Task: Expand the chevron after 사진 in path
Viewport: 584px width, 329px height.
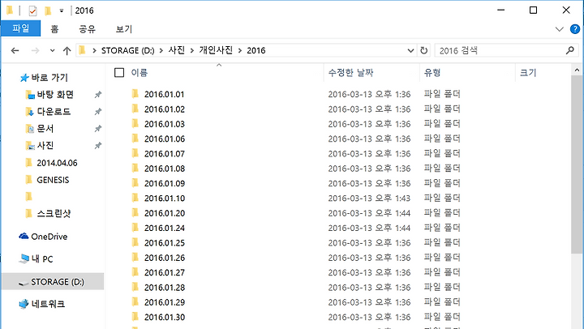Action: (x=192, y=50)
